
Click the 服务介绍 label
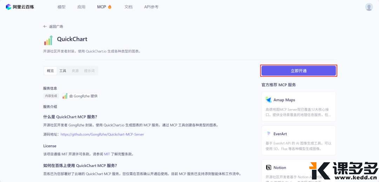click(50, 107)
